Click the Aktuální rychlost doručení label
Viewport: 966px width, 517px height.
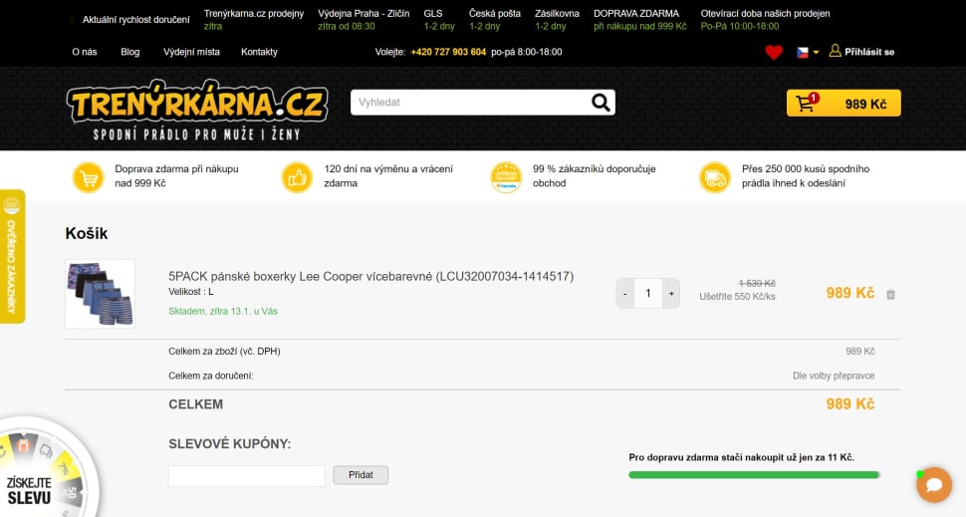(x=136, y=20)
